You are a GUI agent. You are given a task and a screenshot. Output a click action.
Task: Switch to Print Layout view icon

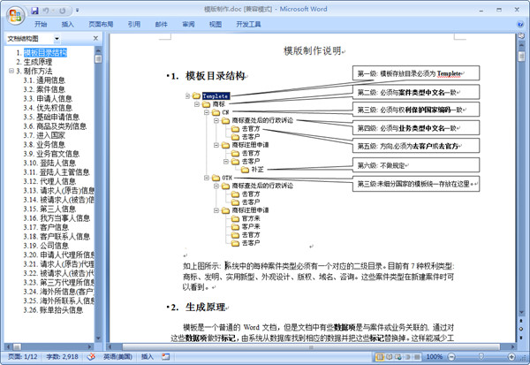tap(380, 356)
